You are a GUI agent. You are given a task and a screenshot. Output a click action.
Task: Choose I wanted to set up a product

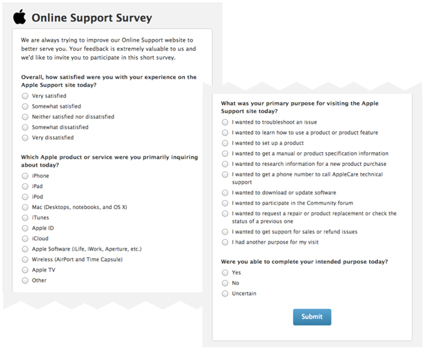(x=225, y=143)
